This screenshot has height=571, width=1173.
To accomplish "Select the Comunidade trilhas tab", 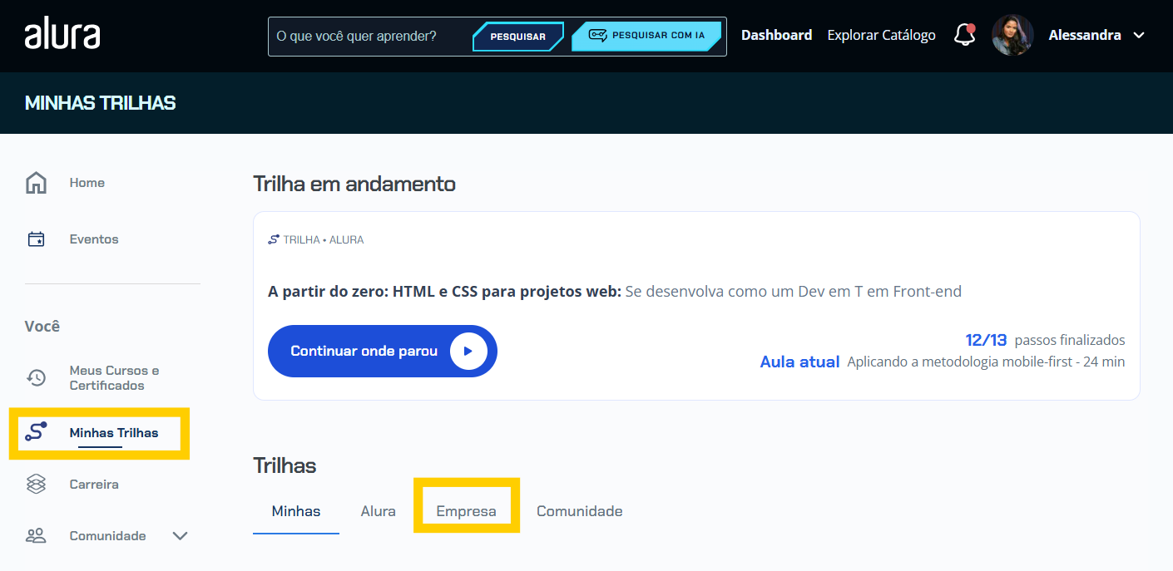I will pos(579,511).
